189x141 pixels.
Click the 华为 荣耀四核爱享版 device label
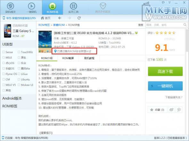(21, 18)
